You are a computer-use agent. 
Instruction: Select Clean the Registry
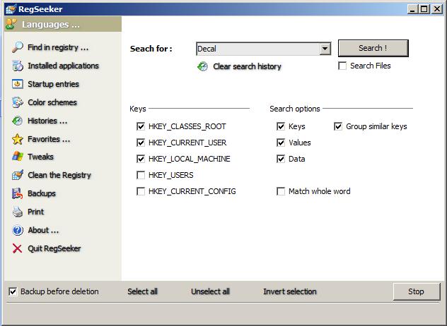pyautogui.click(x=59, y=175)
